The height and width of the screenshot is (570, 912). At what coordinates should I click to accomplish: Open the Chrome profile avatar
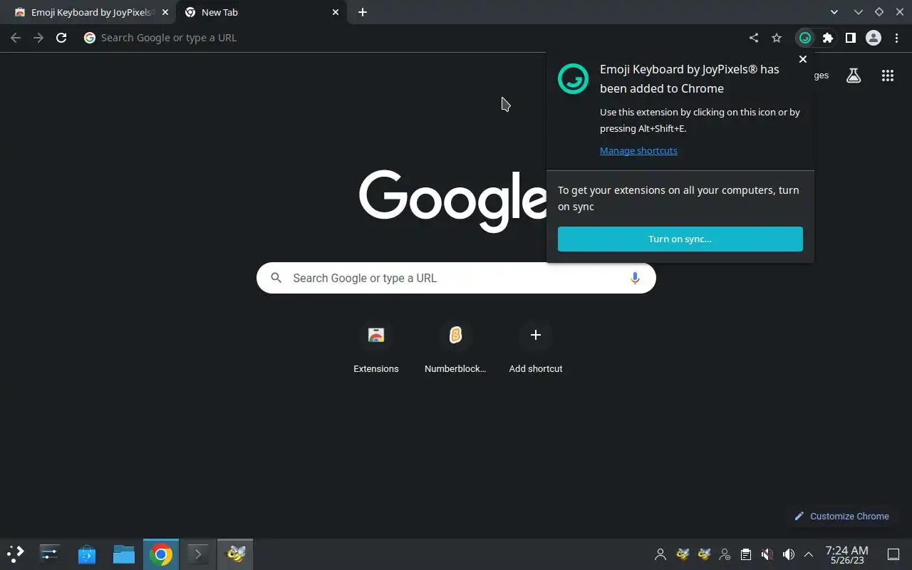click(x=874, y=38)
